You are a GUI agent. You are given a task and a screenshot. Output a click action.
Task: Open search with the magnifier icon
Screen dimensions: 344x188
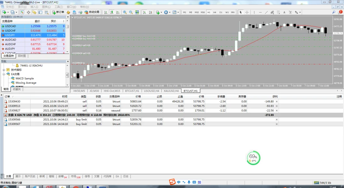[x=334, y=12]
